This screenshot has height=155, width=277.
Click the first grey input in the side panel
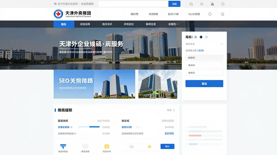204,58
